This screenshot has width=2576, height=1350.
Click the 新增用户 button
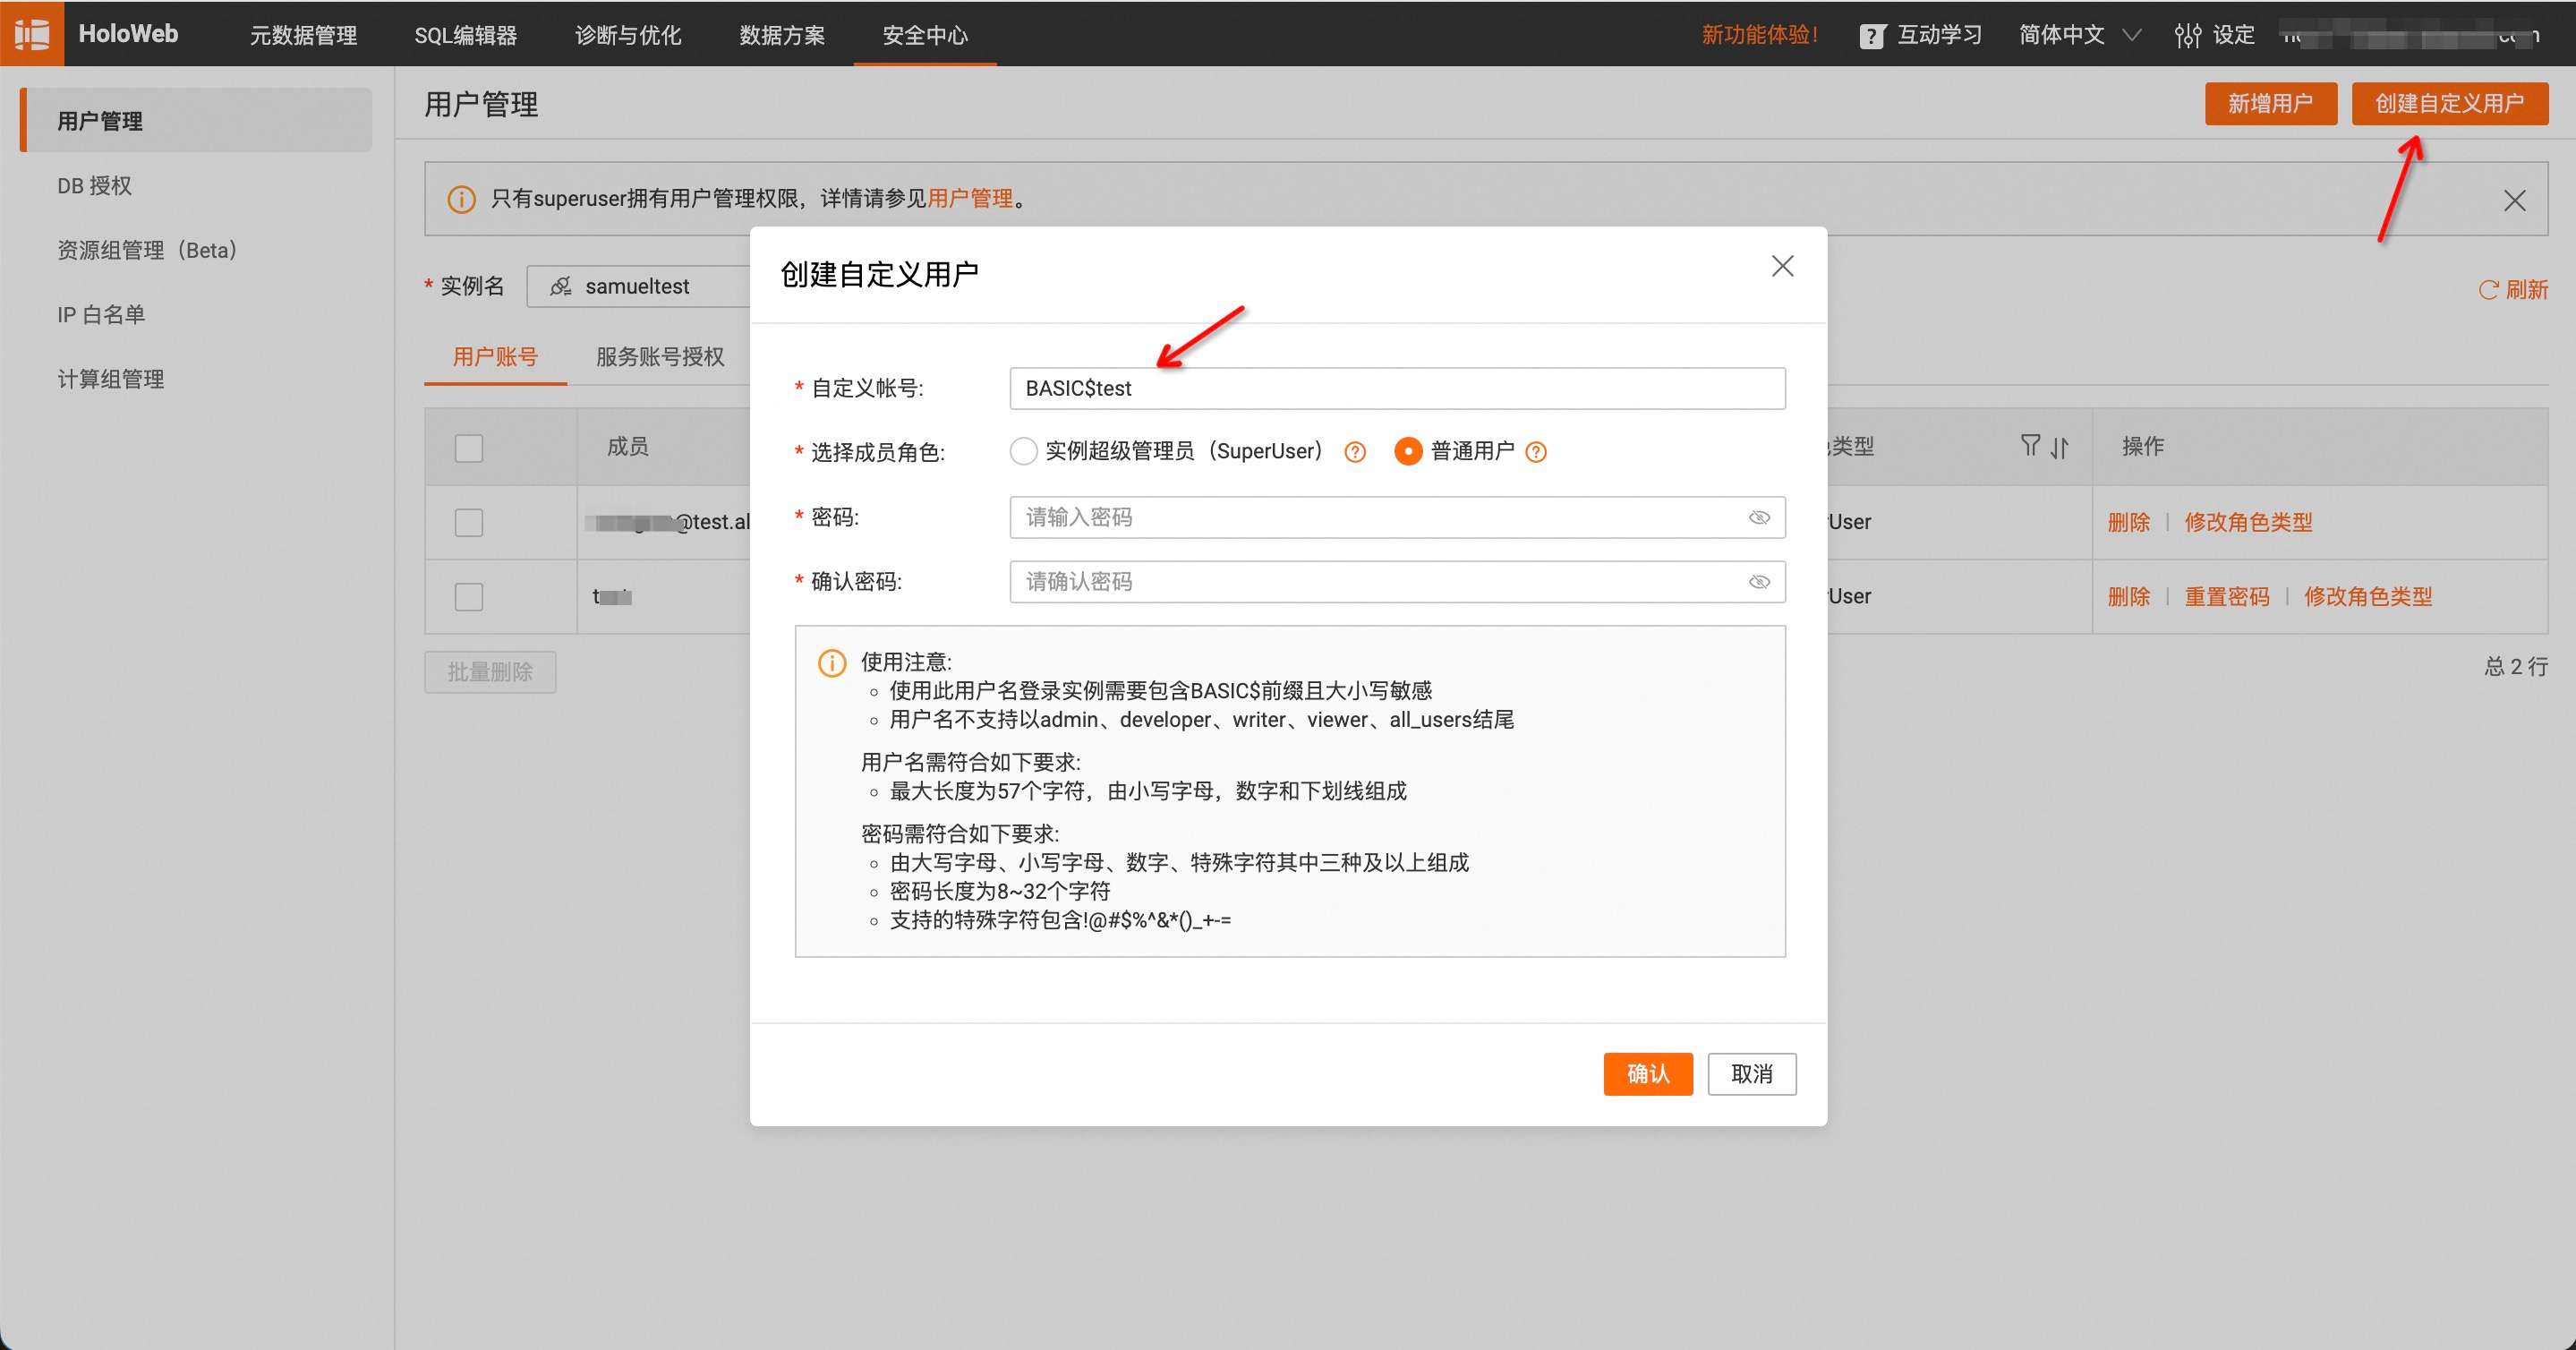[x=2270, y=103]
